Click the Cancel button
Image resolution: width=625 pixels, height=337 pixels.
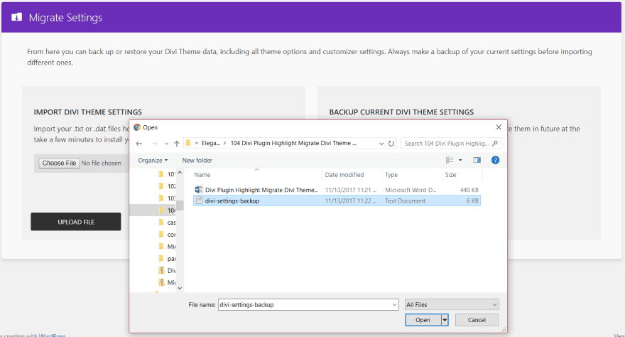[476, 320]
